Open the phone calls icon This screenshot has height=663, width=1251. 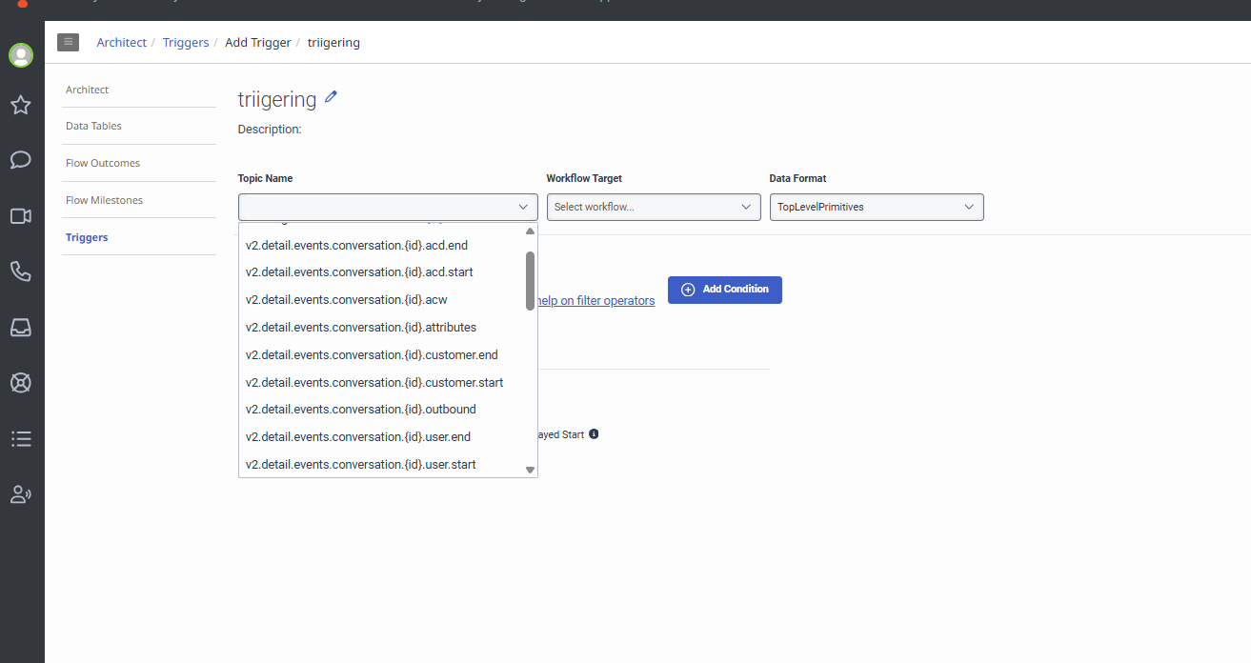pyautogui.click(x=21, y=271)
